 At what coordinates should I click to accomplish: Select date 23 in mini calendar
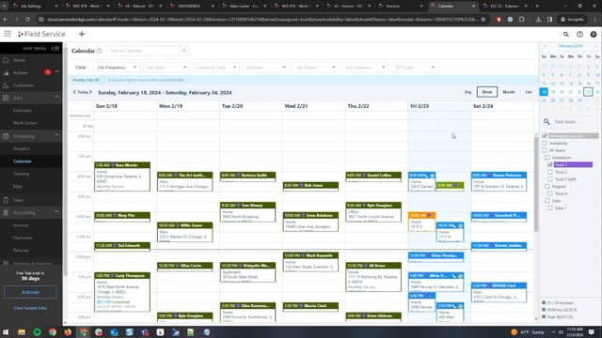click(588, 92)
